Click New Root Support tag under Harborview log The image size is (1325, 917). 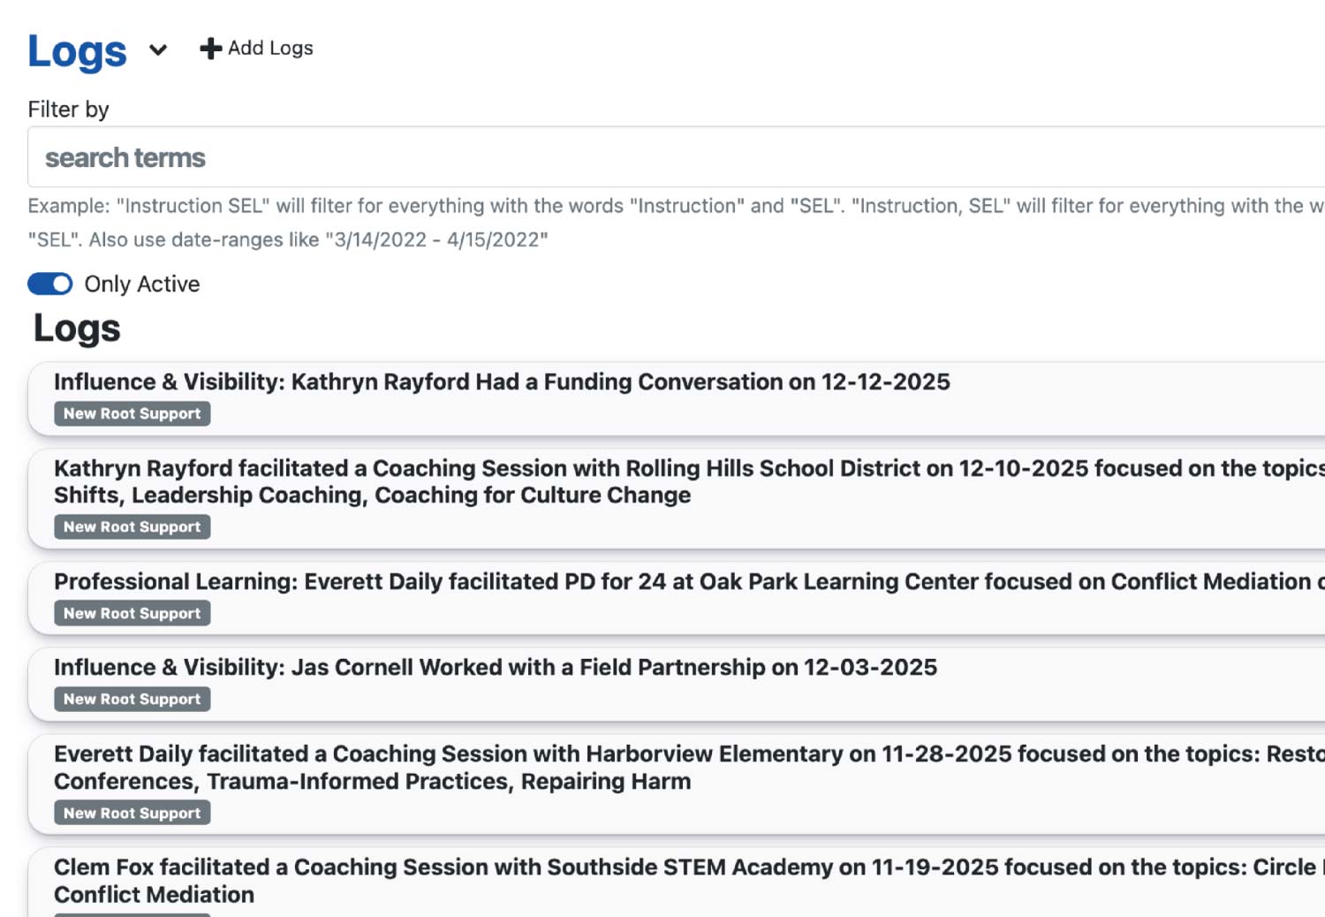[x=132, y=813]
